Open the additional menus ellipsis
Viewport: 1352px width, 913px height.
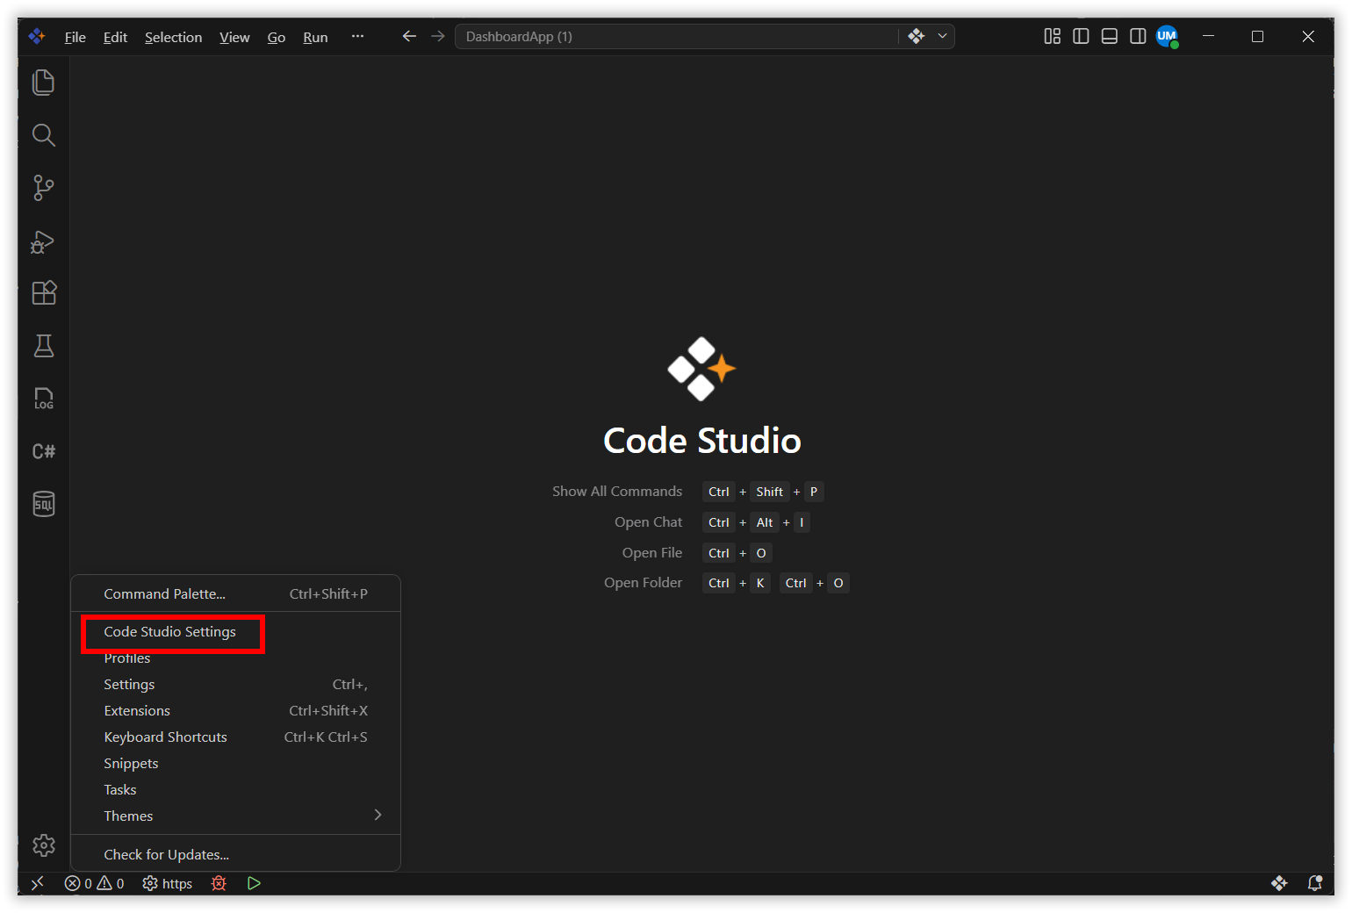(357, 36)
